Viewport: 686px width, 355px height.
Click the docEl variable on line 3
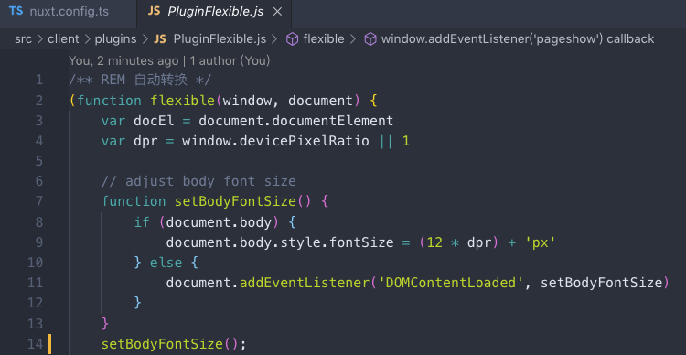154,121
